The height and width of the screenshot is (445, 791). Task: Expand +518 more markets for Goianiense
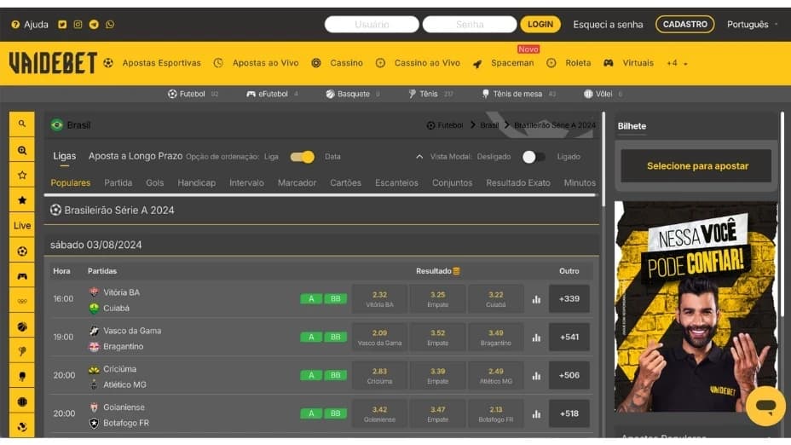569,413
